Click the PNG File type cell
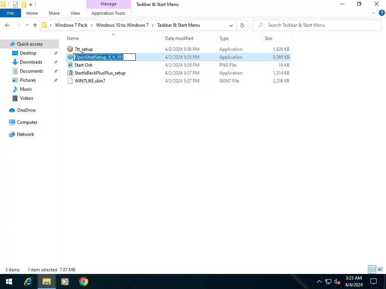The width and height of the screenshot is (386, 289). (228, 65)
